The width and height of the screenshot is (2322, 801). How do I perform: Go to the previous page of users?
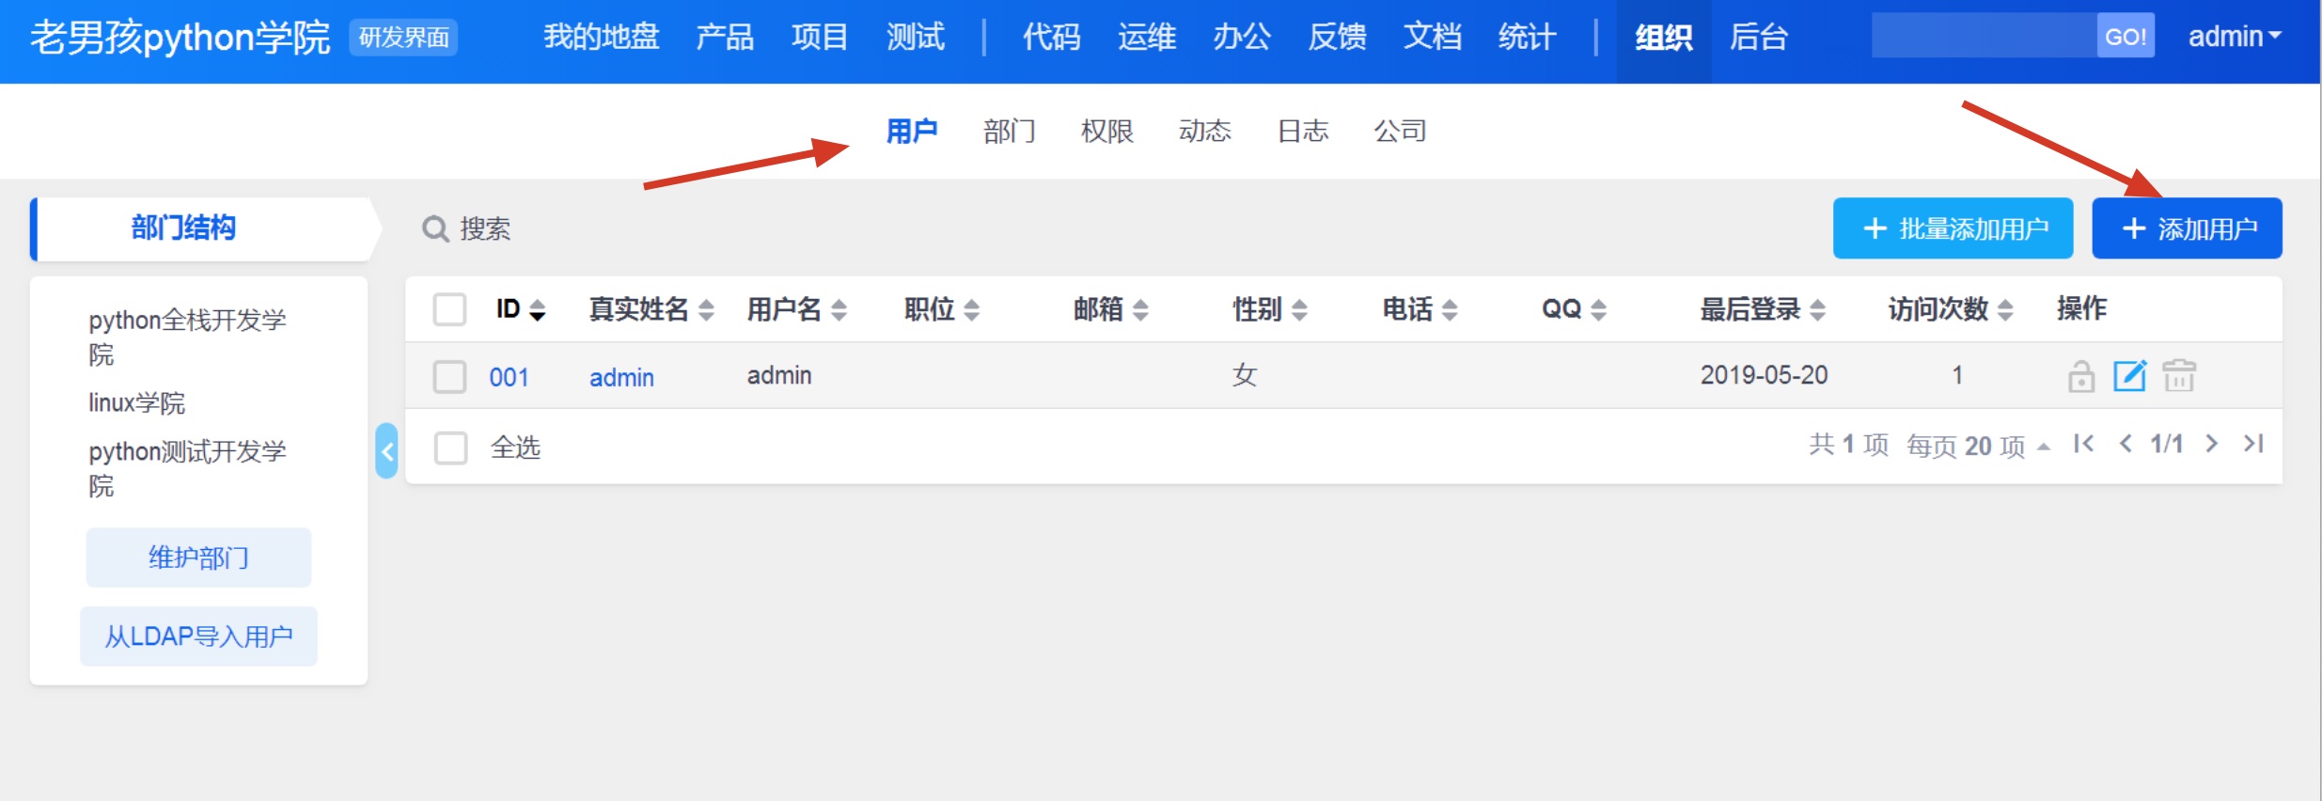point(2125,444)
